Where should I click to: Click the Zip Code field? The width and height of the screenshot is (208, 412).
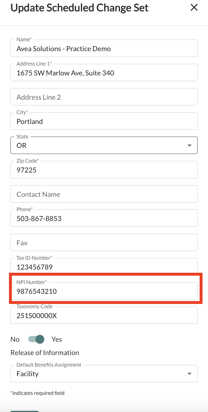(x=104, y=170)
